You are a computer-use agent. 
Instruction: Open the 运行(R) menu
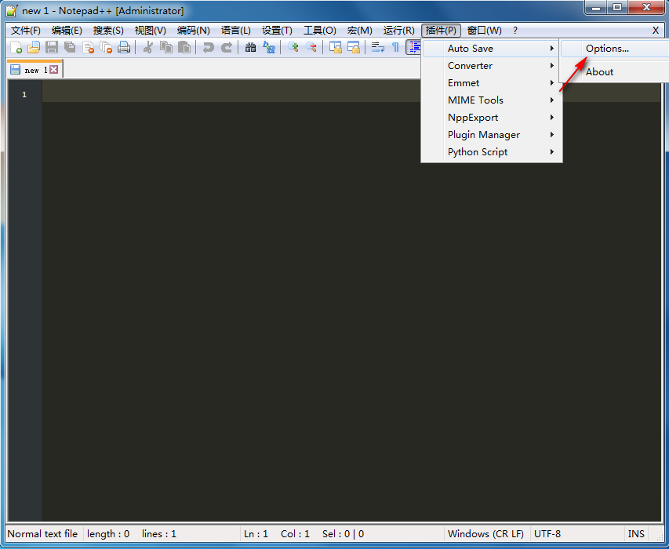click(398, 31)
